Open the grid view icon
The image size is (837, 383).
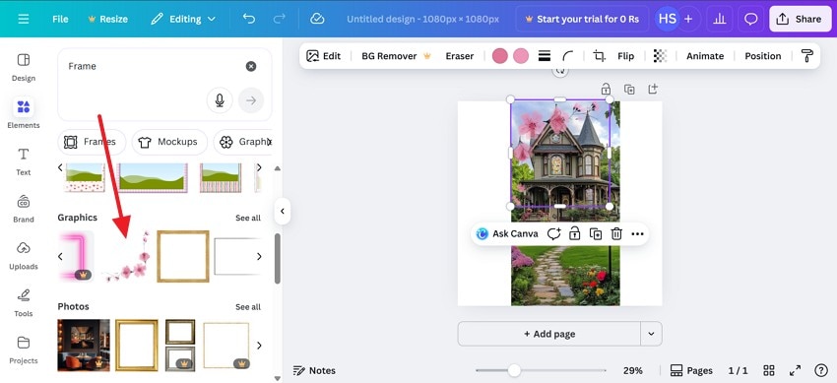coord(769,370)
